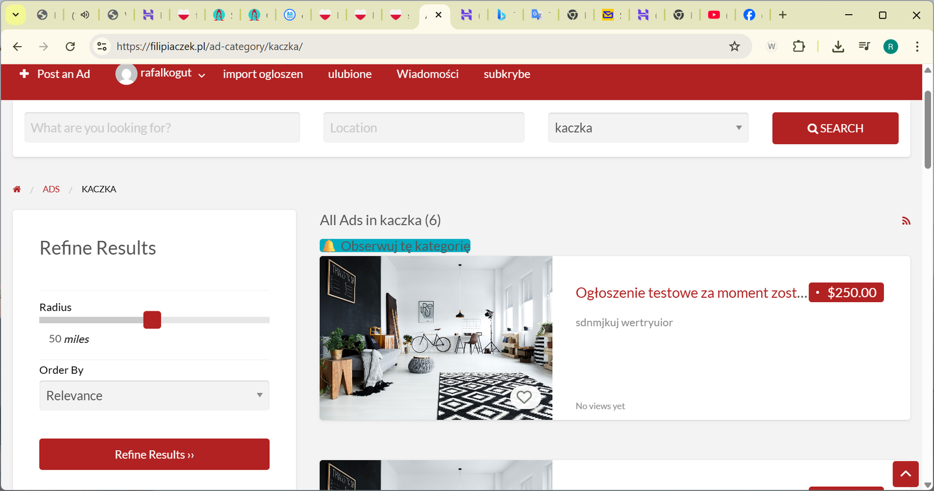Open the Wiadomości menu item

[427, 74]
